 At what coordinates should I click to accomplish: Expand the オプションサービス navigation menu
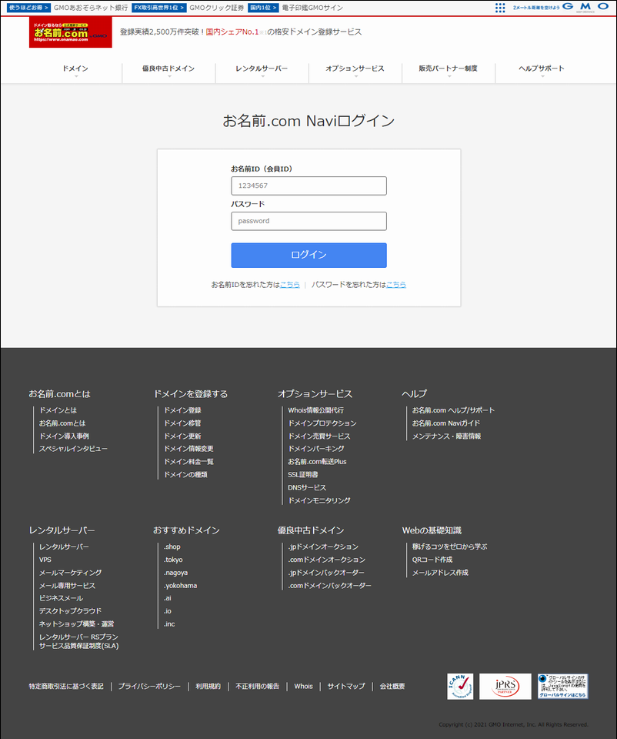[x=355, y=69]
